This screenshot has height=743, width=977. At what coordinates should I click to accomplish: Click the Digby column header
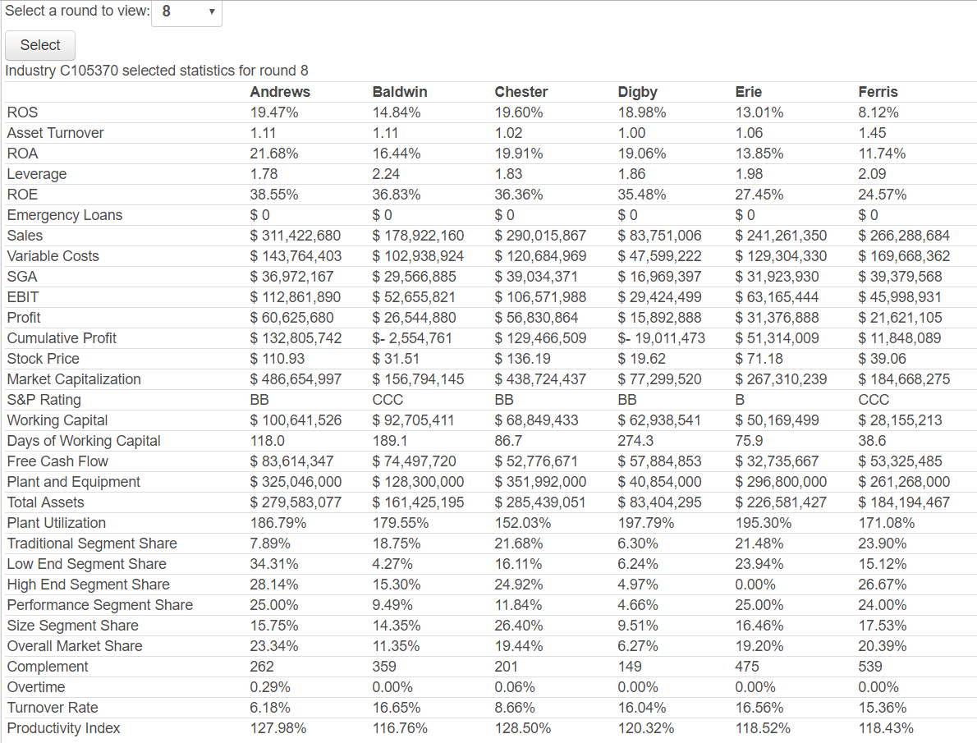(637, 92)
